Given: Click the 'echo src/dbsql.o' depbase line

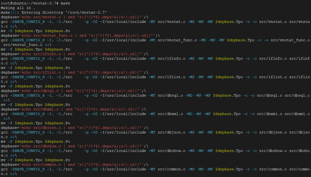Looking at the screenshot, I should 73,91.
